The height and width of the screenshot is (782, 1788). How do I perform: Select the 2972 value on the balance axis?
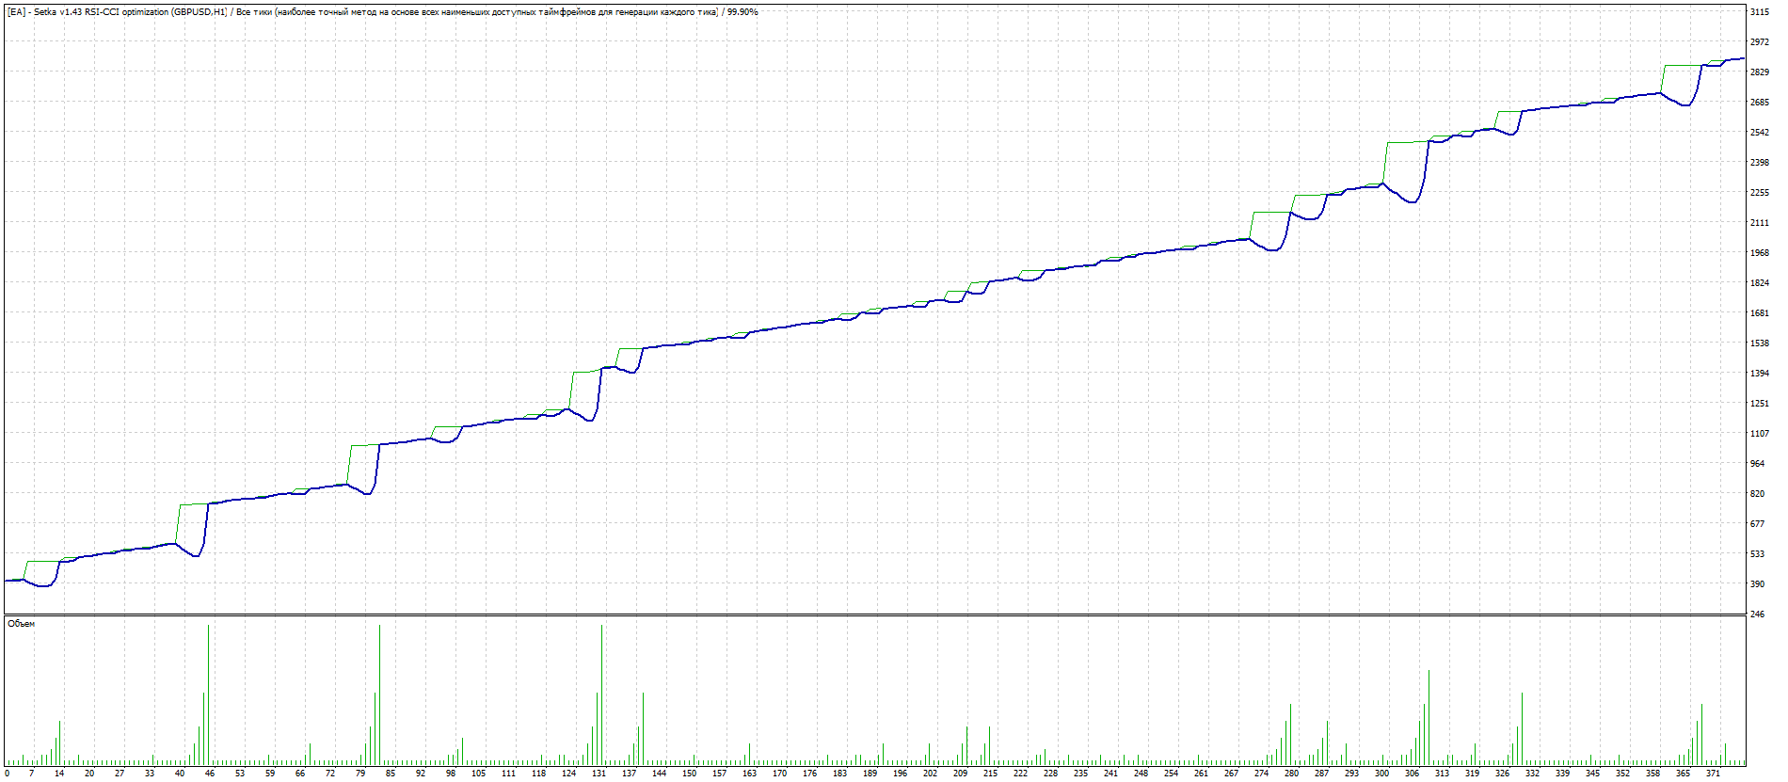pos(1760,42)
